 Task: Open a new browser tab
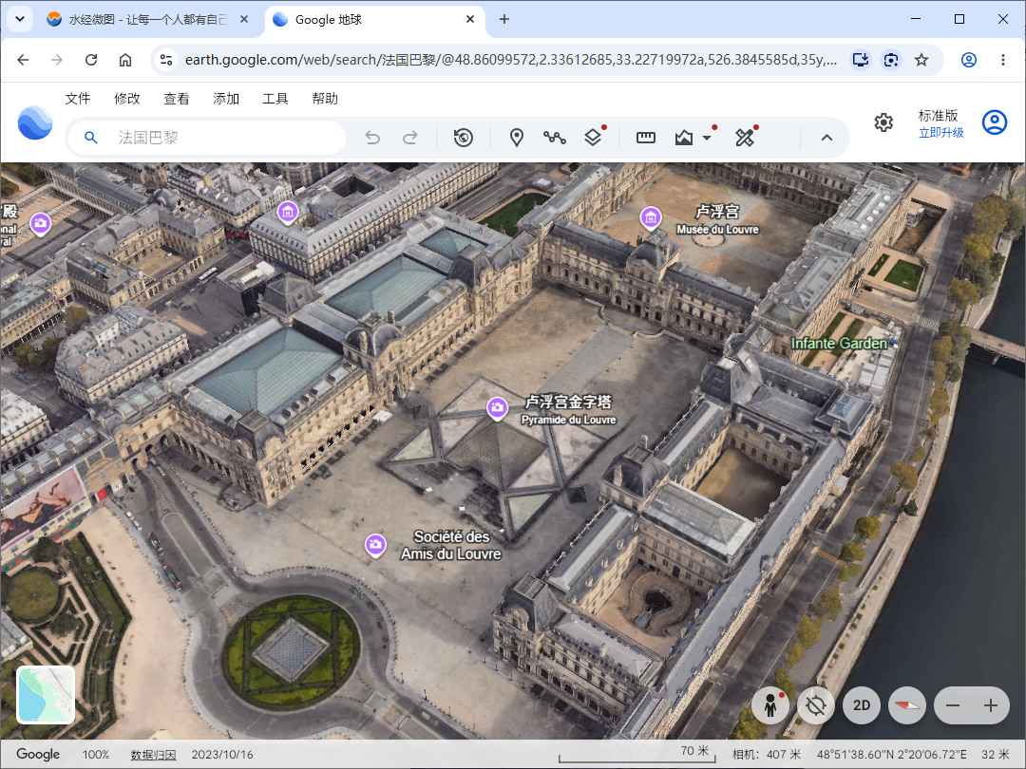(x=503, y=20)
